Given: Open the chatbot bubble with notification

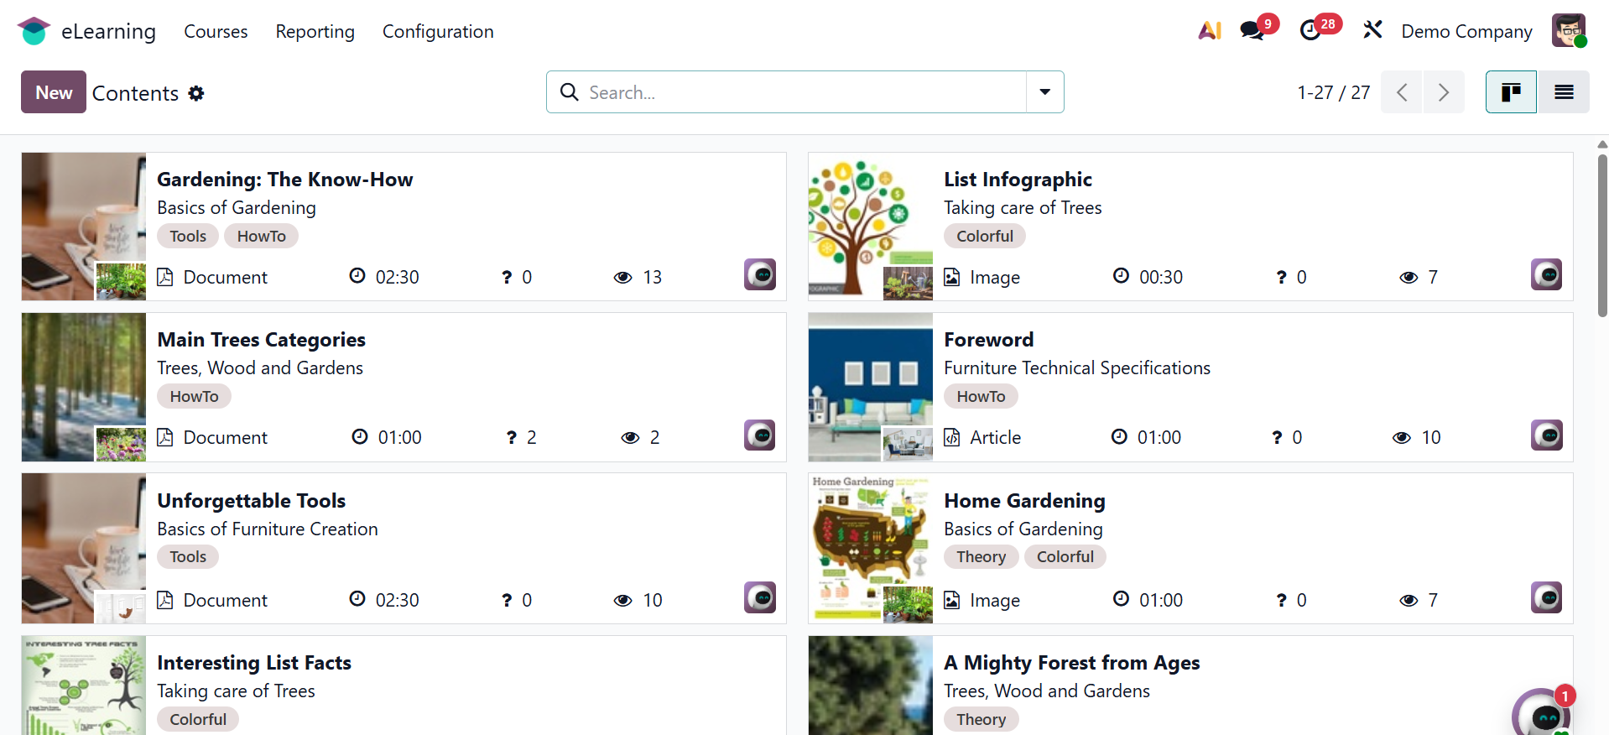Looking at the screenshot, I should coord(1543,714).
